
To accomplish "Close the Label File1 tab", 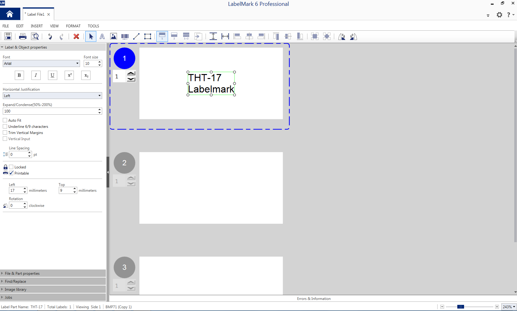I will click(49, 14).
